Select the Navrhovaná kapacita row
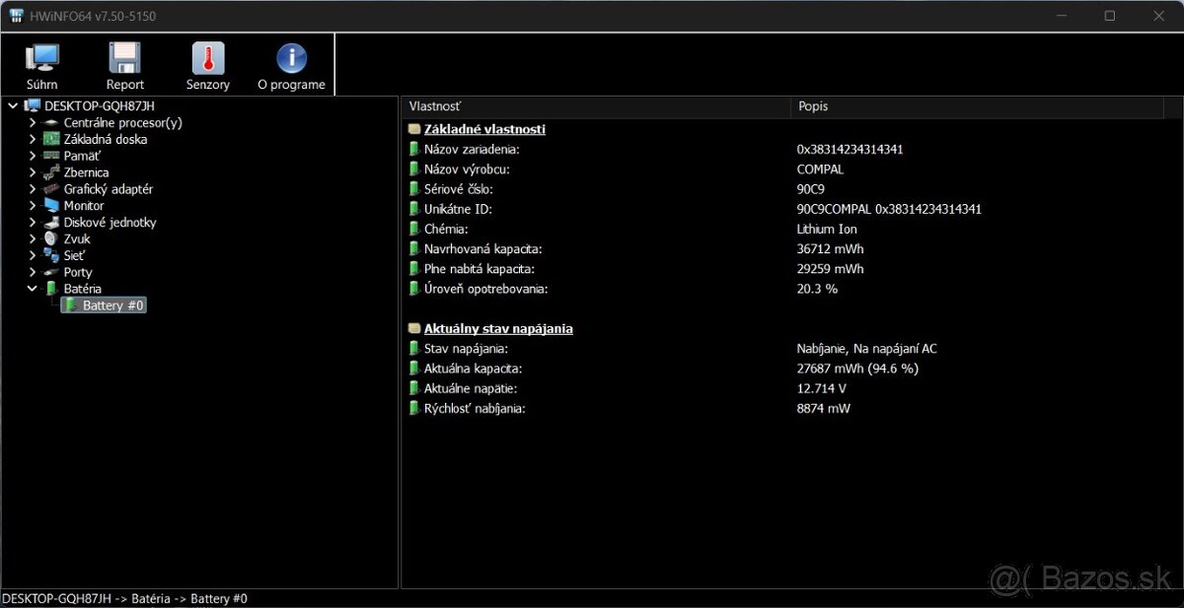The height and width of the screenshot is (608, 1184). tap(482, 249)
